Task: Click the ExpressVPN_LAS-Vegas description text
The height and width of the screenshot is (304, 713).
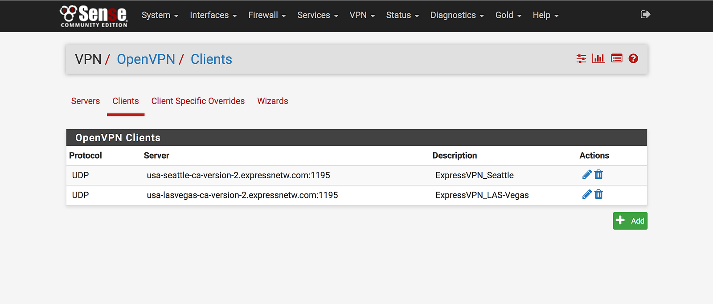Action: pos(482,195)
